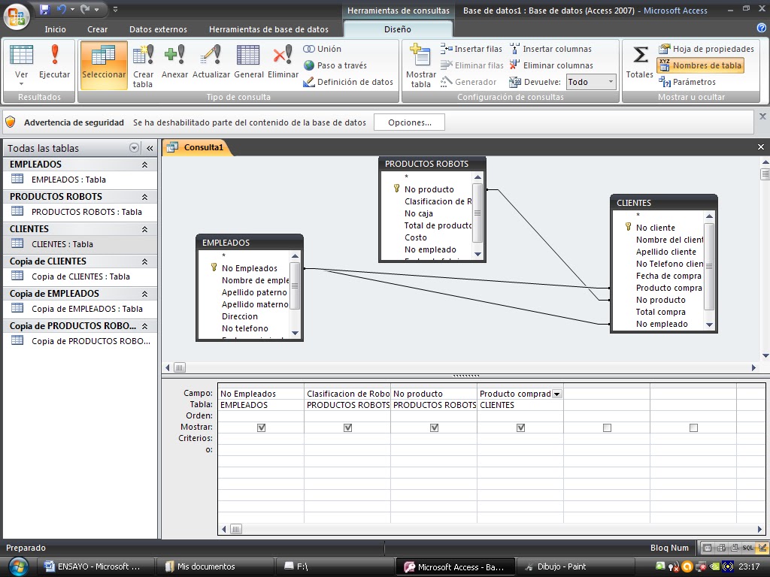Insert rows with Insertar filas
The image size is (770, 577).
(471, 49)
